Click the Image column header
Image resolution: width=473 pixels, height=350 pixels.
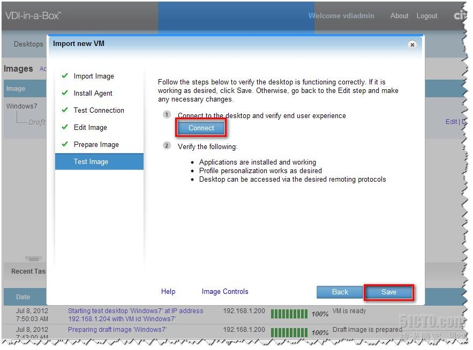(x=16, y=89)
